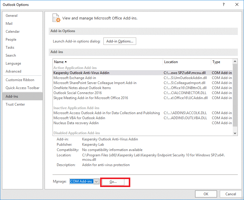Sort add-ins by Location column header
The height and width of the screenshot is (200, 244).
click(x=187, y=62)
